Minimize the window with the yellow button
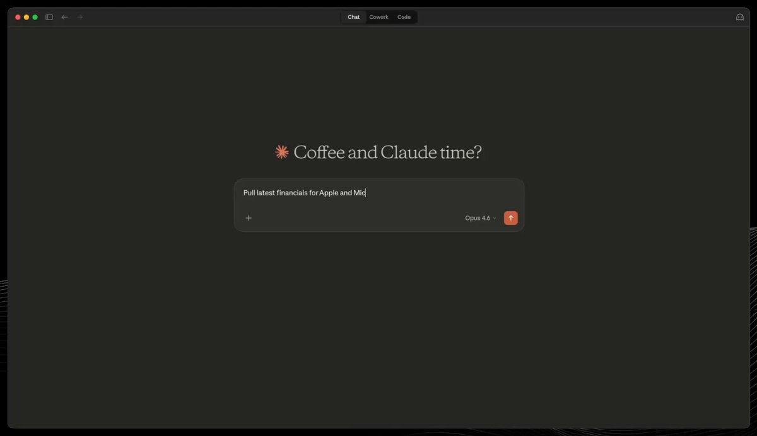 pyautogui.click(x=26, y=17)
